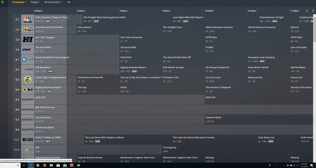Open Daily Blast Live listing

(x=278, y=140)
